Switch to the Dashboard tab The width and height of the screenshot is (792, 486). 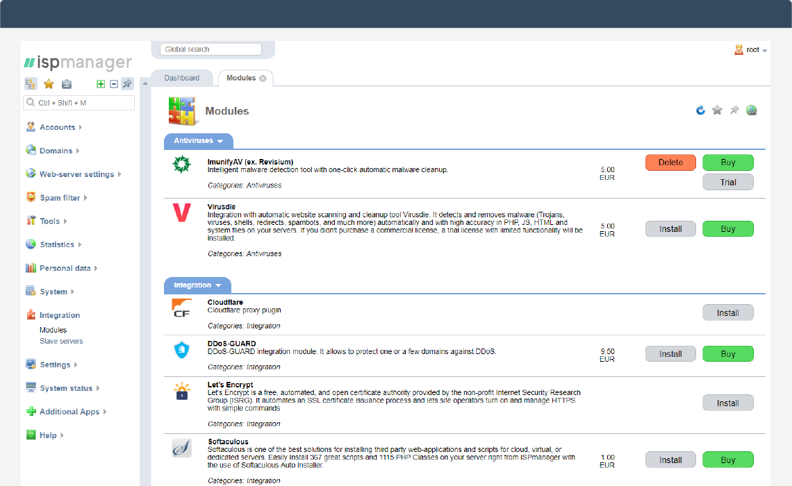click(182, 78)
